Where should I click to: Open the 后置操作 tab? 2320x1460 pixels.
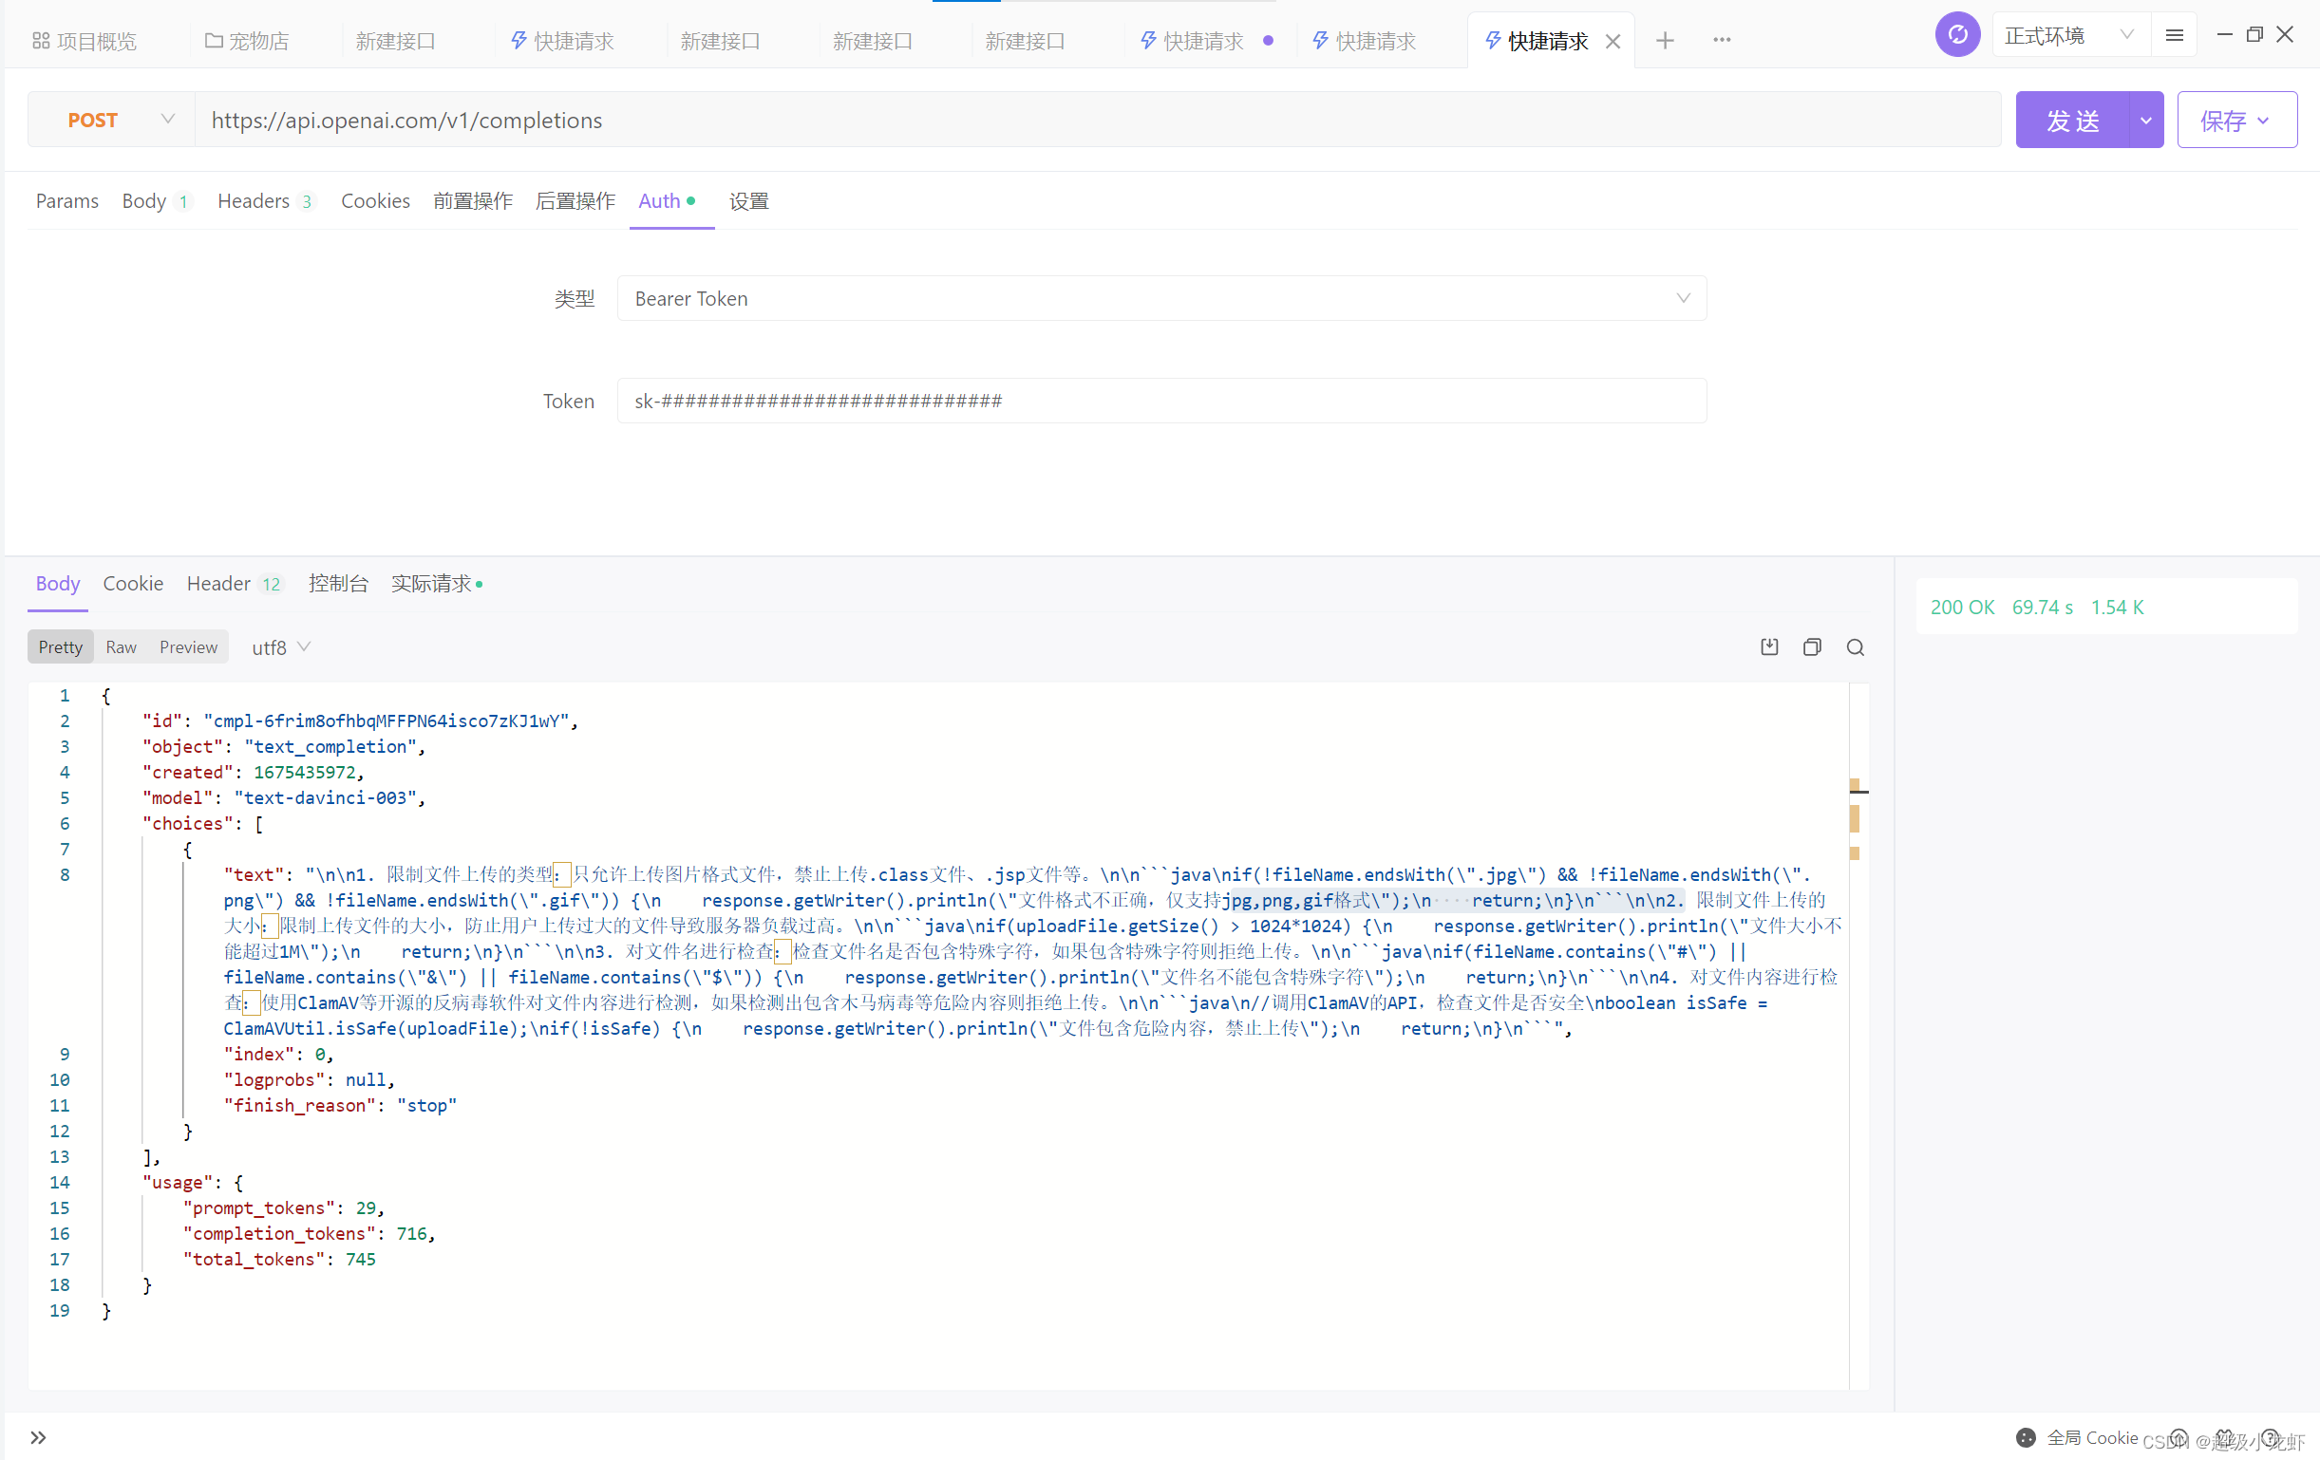(575, 201)
